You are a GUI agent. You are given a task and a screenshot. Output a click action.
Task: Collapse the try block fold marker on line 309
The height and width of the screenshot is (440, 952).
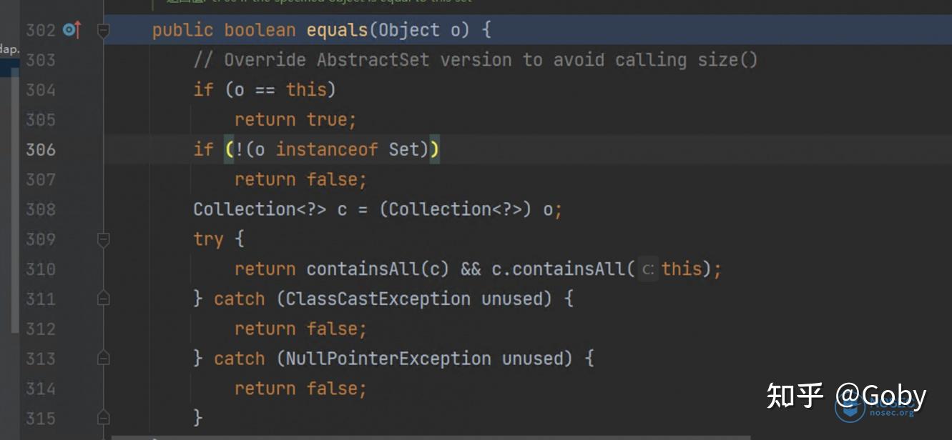[x=103, y=239]
